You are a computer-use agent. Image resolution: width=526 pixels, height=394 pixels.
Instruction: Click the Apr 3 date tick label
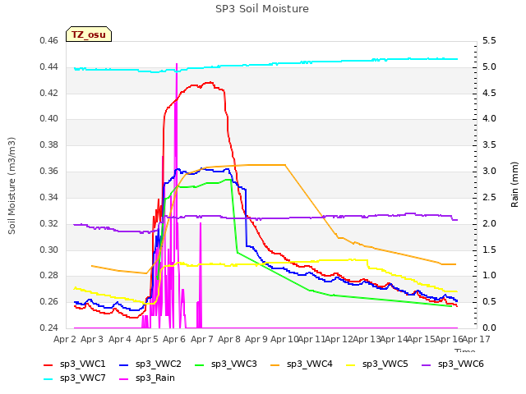[x=92, y=339]
